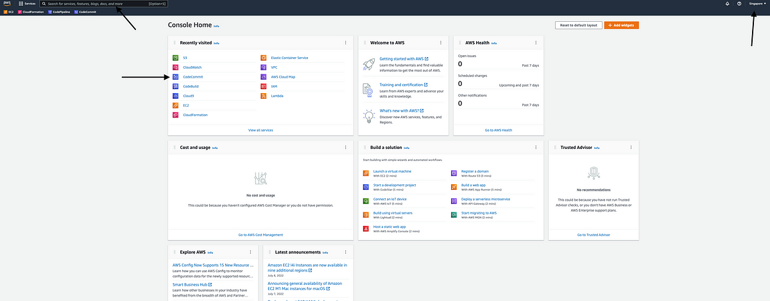
Task: Open Trusted Advisor widget options menu
Action: pyautogui.click(x=631, y=147)
